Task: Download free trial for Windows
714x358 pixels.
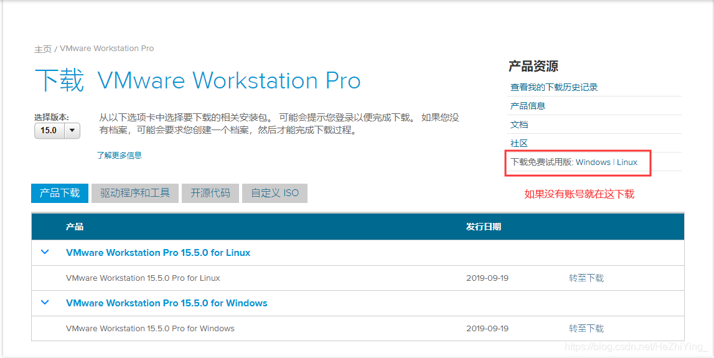Action: tap(593, 162)
